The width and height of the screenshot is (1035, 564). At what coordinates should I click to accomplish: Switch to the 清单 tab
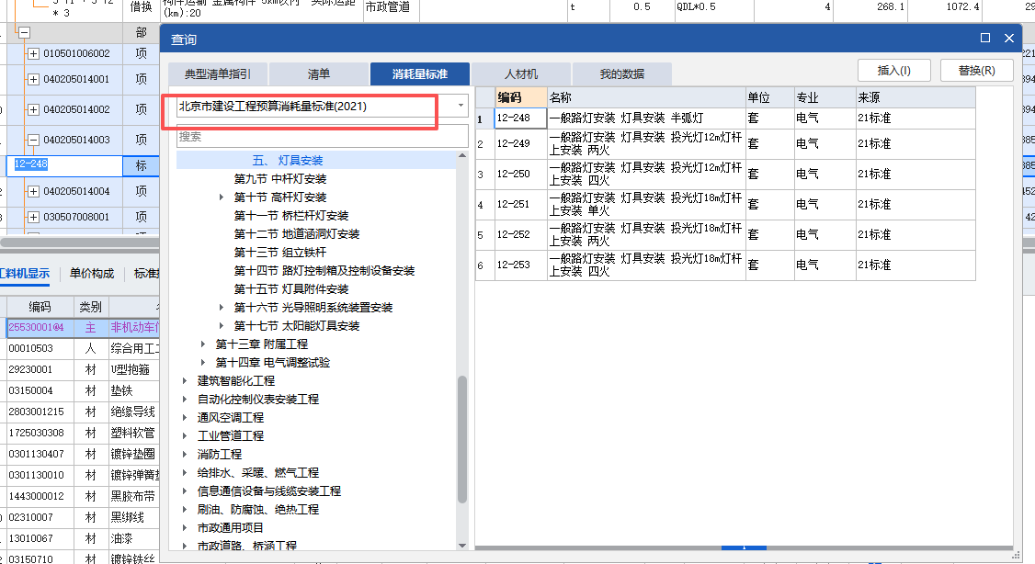click(x=319, y=73)
